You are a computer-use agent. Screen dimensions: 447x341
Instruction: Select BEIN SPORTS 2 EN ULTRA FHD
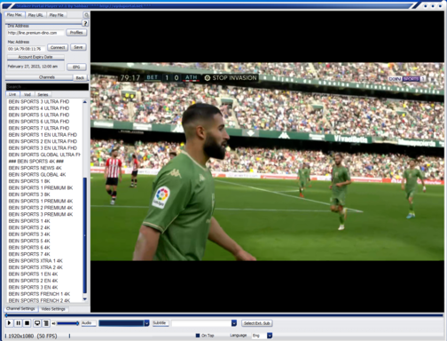[43, 141]
